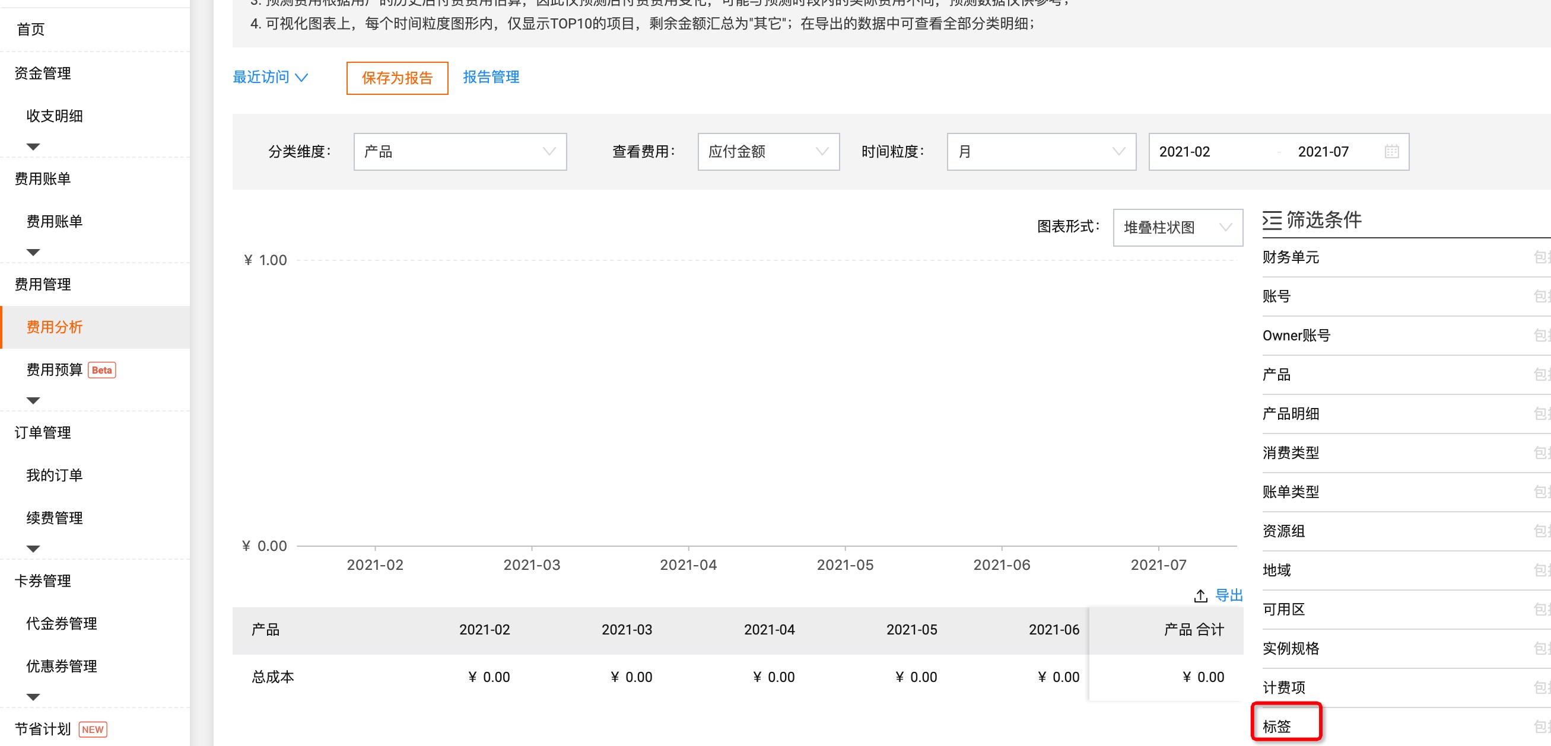Viewport: 1551px width, 746px height.
Task: Expand the 最近访问 recent visits list
Action: pyautogui.click(x=271, y=77)
